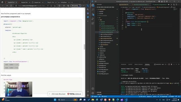Screen dimensions: 181x102
Task: Click Prettier in the VS Code status bar
Action: (x=171, y=96)
